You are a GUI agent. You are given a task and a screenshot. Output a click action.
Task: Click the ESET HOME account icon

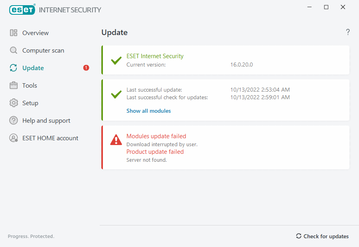14,138
